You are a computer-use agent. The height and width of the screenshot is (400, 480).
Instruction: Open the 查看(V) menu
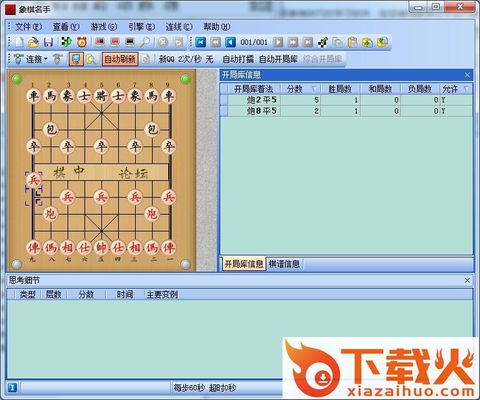pos(66,27)
